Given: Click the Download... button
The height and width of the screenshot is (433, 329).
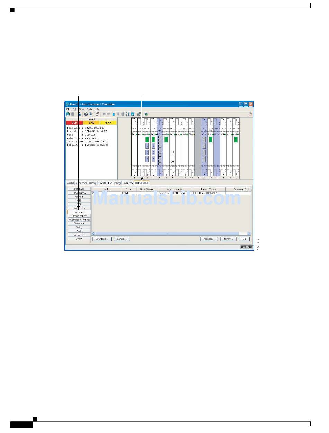Looking at the screenshot, I should pyautogui.click(x=102, y=239).
